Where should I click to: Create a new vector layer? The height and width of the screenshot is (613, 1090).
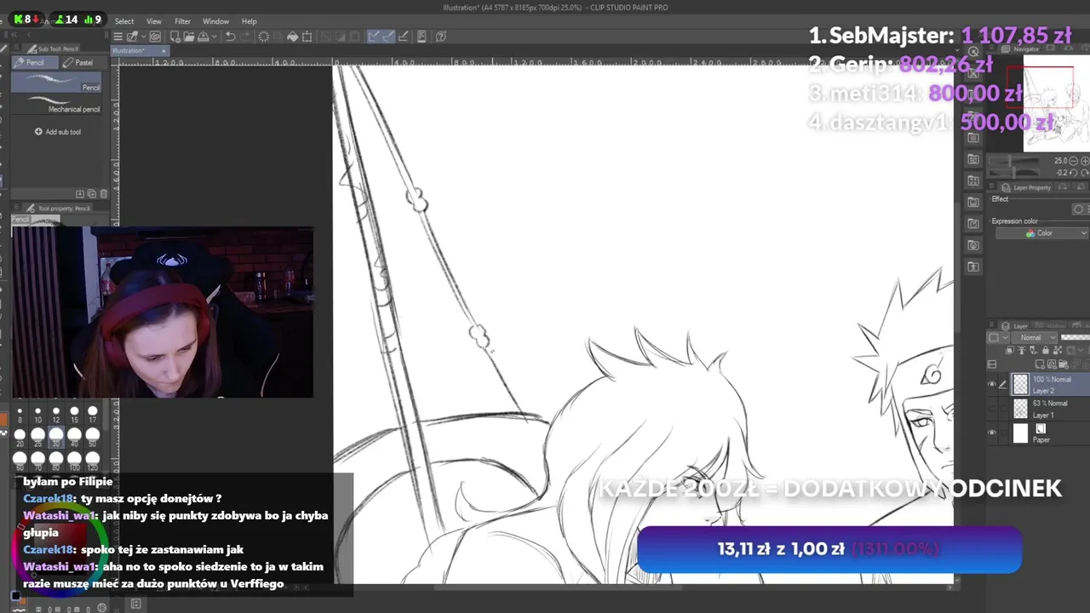(1051, 364)
